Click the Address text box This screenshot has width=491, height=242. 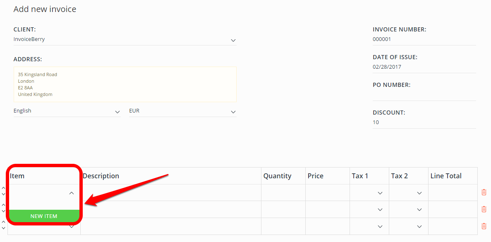pos(125,84)
